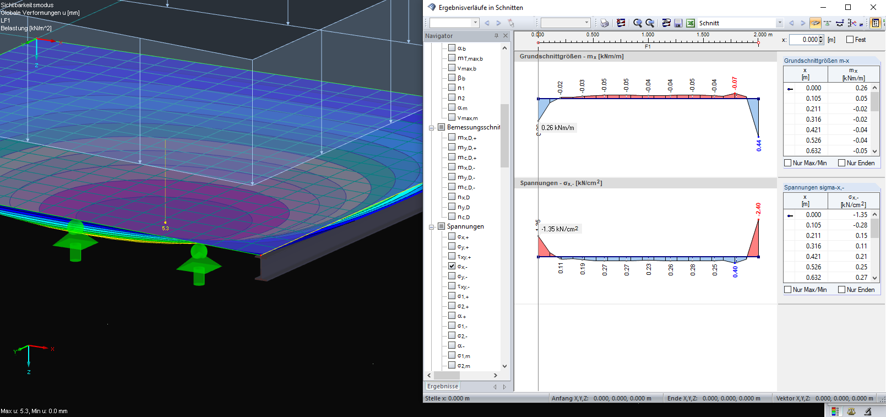Open the Schnitt dropdown list
The height and width of the screenshot is (417, 886).
(x=780, y=23)
